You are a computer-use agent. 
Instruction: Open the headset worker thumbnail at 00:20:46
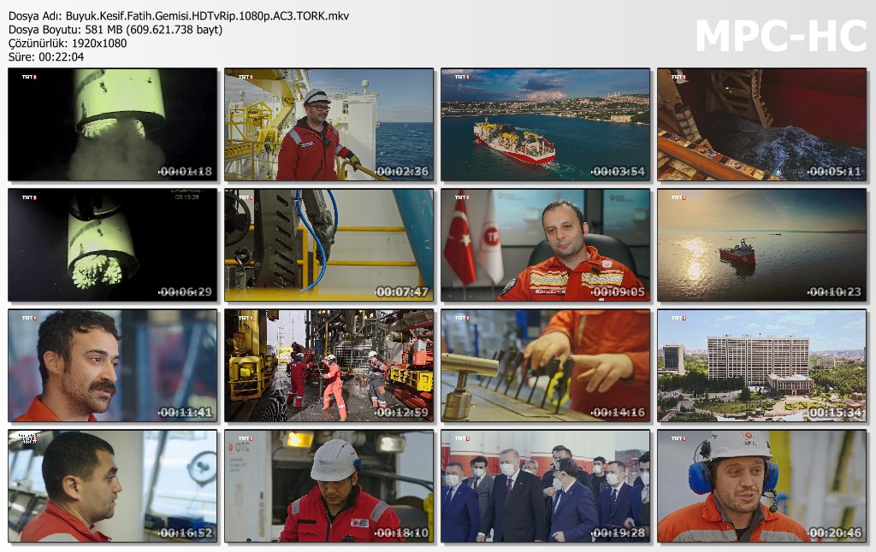click(762, 486)
